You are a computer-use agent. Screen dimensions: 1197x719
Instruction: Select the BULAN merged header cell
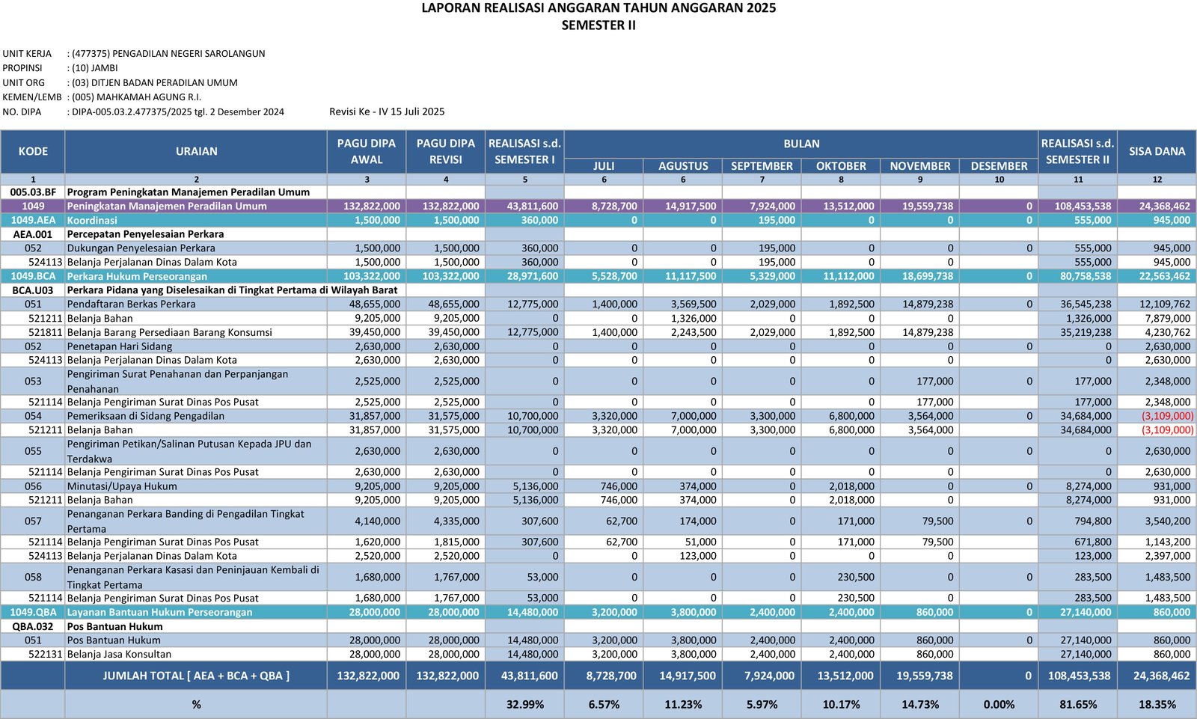801,144
